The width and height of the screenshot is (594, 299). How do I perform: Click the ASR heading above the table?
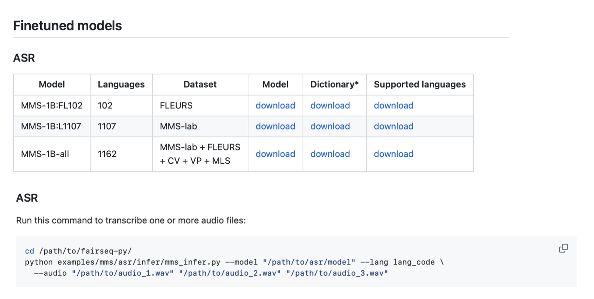tap(24, 58)
